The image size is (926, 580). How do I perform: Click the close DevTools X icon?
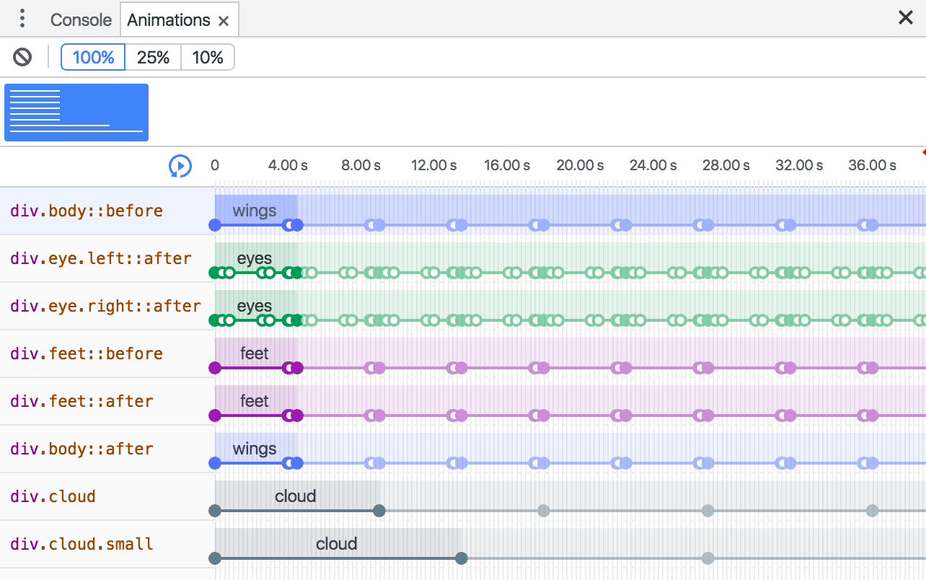tap(906, 17)
